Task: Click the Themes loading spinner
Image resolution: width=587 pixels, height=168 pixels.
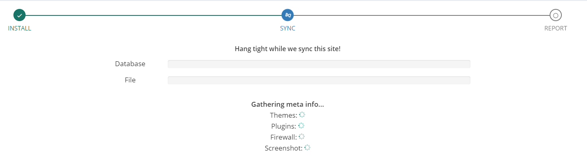Action: pos(302,115)
